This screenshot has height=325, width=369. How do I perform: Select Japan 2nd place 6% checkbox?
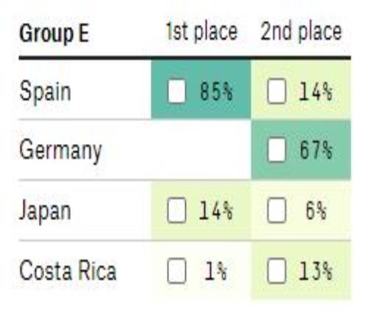pos(277,211)
